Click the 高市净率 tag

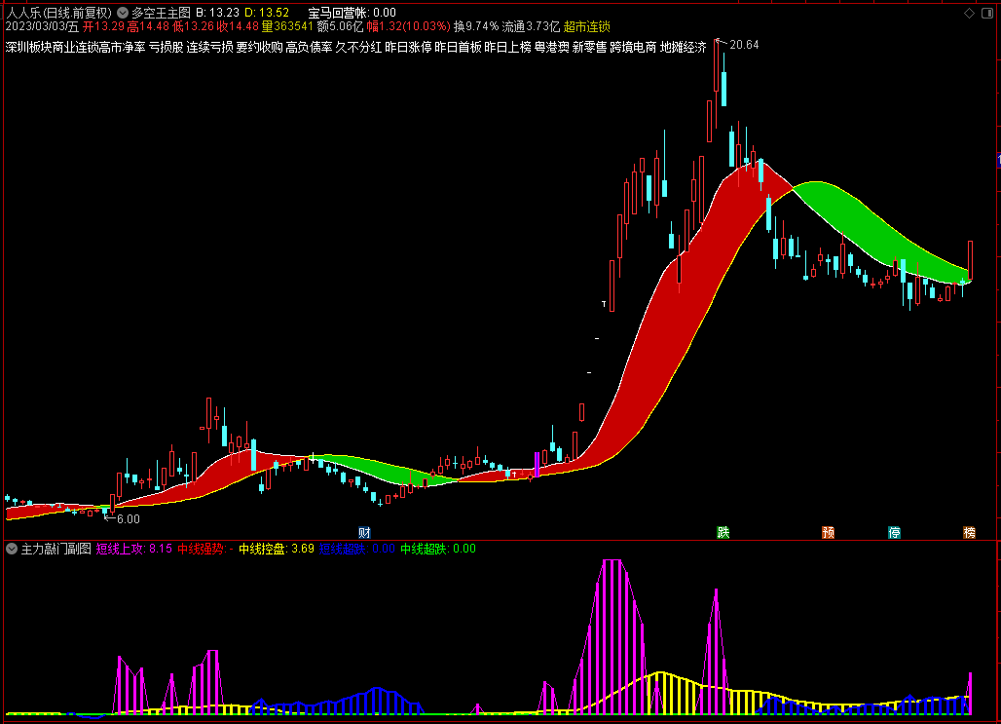coord(122,48)
